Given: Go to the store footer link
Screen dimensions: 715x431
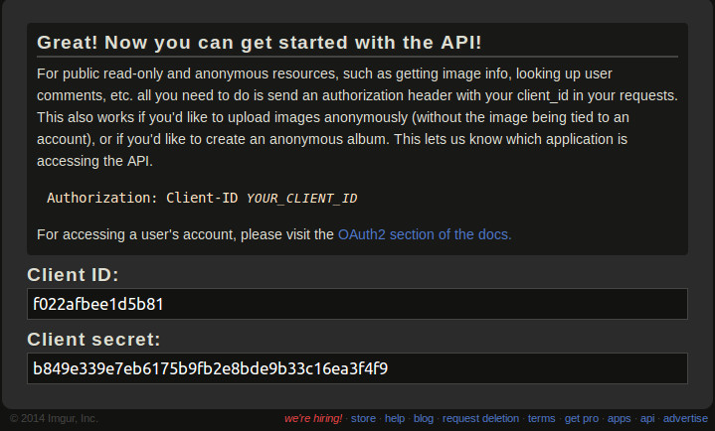Looking at the screenshot, I should pyautogui.click(x=363, y=418).
